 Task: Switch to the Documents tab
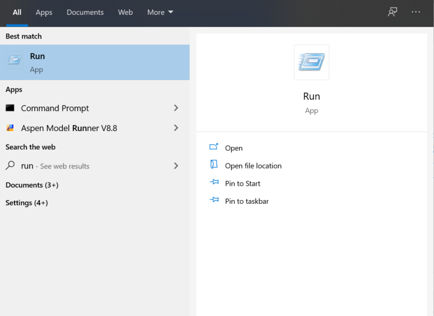point(85,12)
